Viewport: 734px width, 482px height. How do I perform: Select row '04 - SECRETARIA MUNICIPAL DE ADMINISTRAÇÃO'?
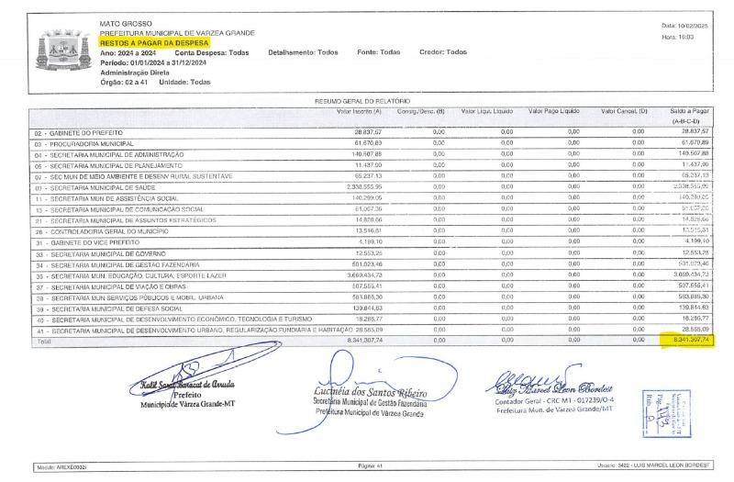tap(372, 154)
